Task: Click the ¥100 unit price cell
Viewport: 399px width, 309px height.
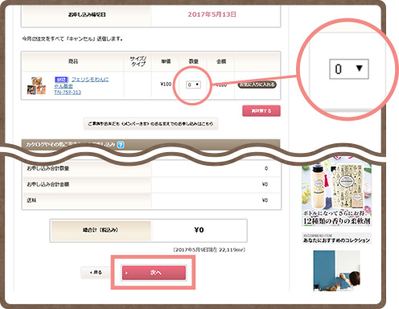Action: pyautogui.click(x=166, y=84)
